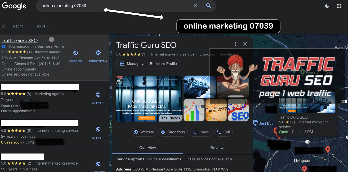This screenshot has height=172, width=348.
Task: Click the search magnifier icon
Action: 208,6
